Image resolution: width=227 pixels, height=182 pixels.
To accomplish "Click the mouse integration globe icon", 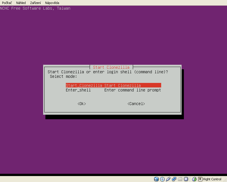I will point(194,179).
